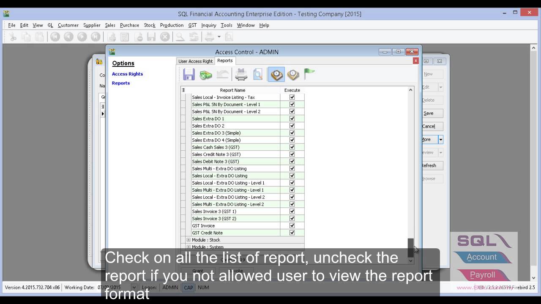Click the second clock icon beside the flag
The image size is (541, 304).
point(293,75)
